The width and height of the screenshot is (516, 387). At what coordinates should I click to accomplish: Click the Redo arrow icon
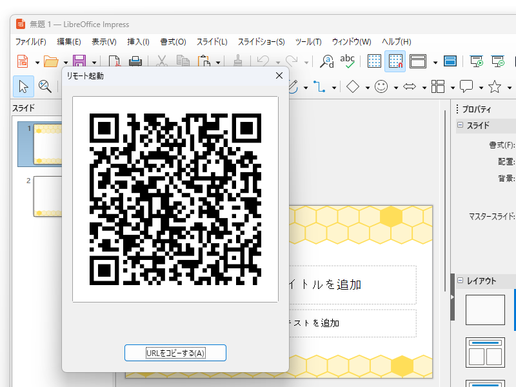tap(292, 61)
